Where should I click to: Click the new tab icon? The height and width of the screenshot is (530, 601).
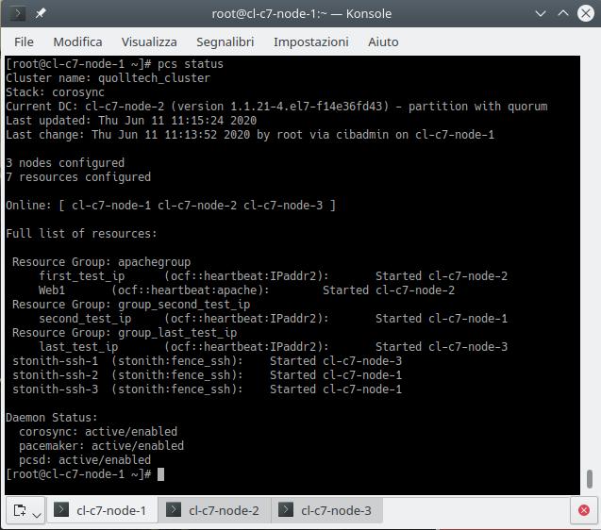pos(19,511)
